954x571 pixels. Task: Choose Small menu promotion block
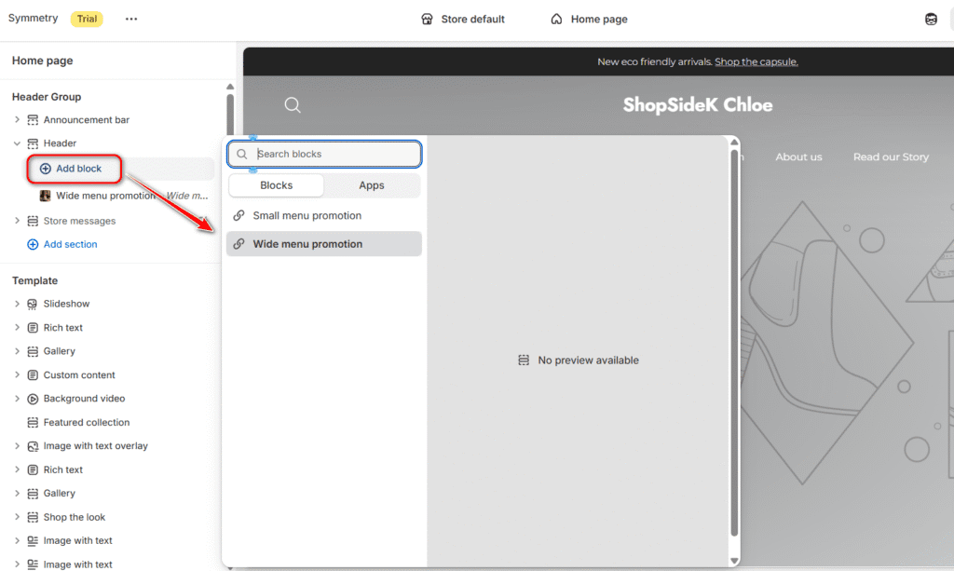tap(307, 215)
